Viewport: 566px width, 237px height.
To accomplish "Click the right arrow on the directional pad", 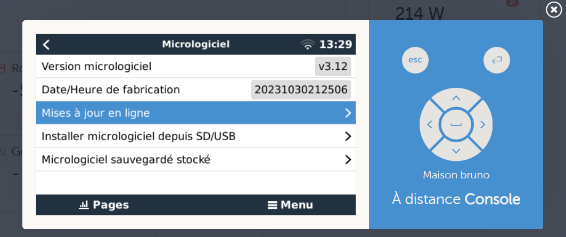I will tap(482, 125).
